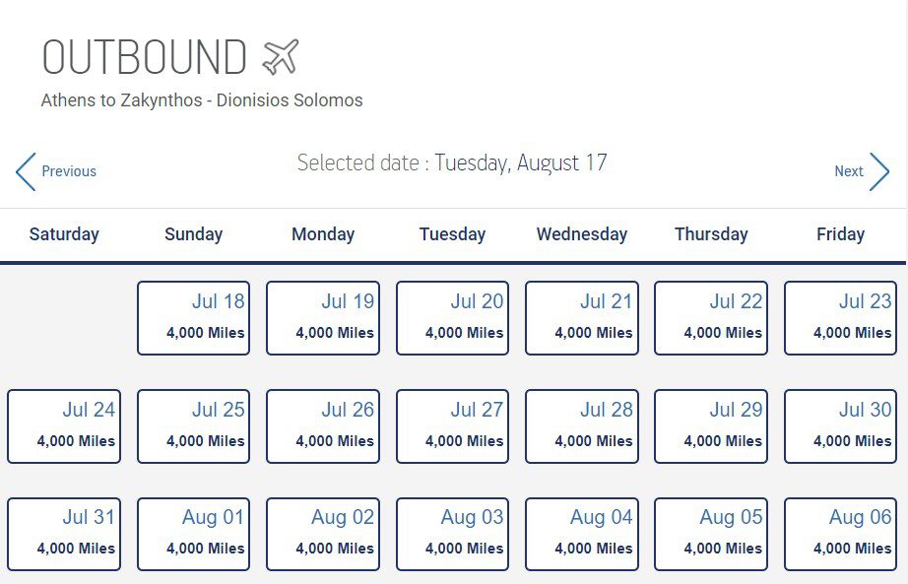Click the Previous left chevron arrow

click(x=26, y=171)
